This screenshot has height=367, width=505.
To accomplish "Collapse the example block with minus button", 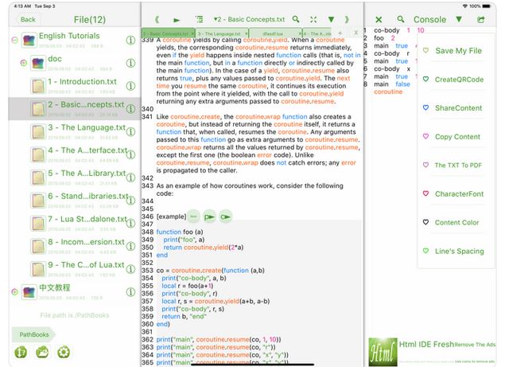I will [x=193, y=217].
